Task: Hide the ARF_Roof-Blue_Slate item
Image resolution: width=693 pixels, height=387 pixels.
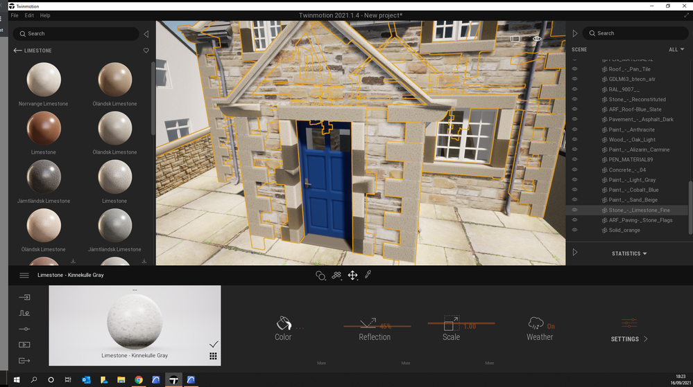Action: coord(574,109)
